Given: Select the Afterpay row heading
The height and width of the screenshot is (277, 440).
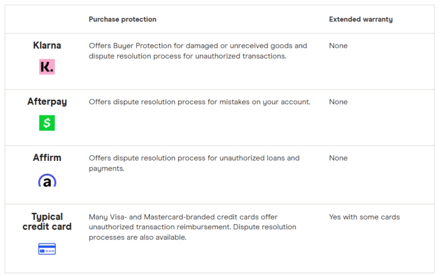Looking at the screenshot, I should click(47, 102).
